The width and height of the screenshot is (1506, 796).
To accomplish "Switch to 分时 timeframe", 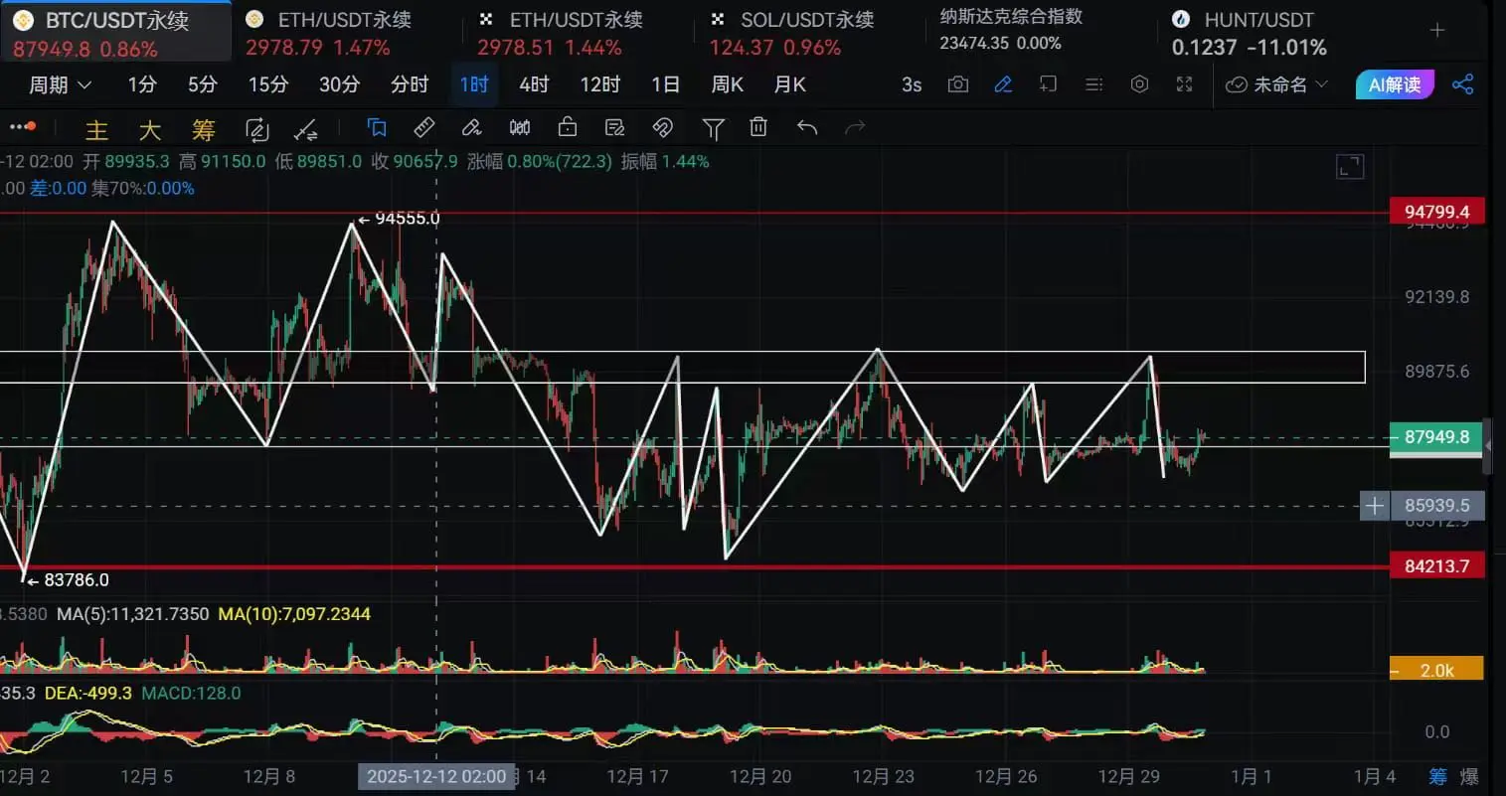I will 410,84.
